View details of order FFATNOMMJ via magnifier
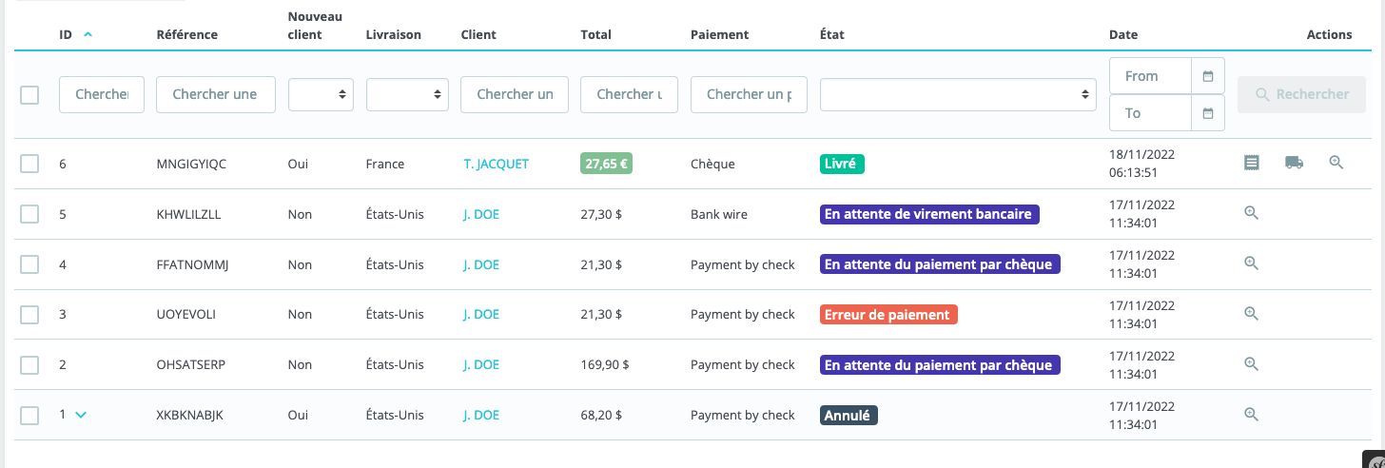Screen dimensions: 1385x468 (1251, 263)
